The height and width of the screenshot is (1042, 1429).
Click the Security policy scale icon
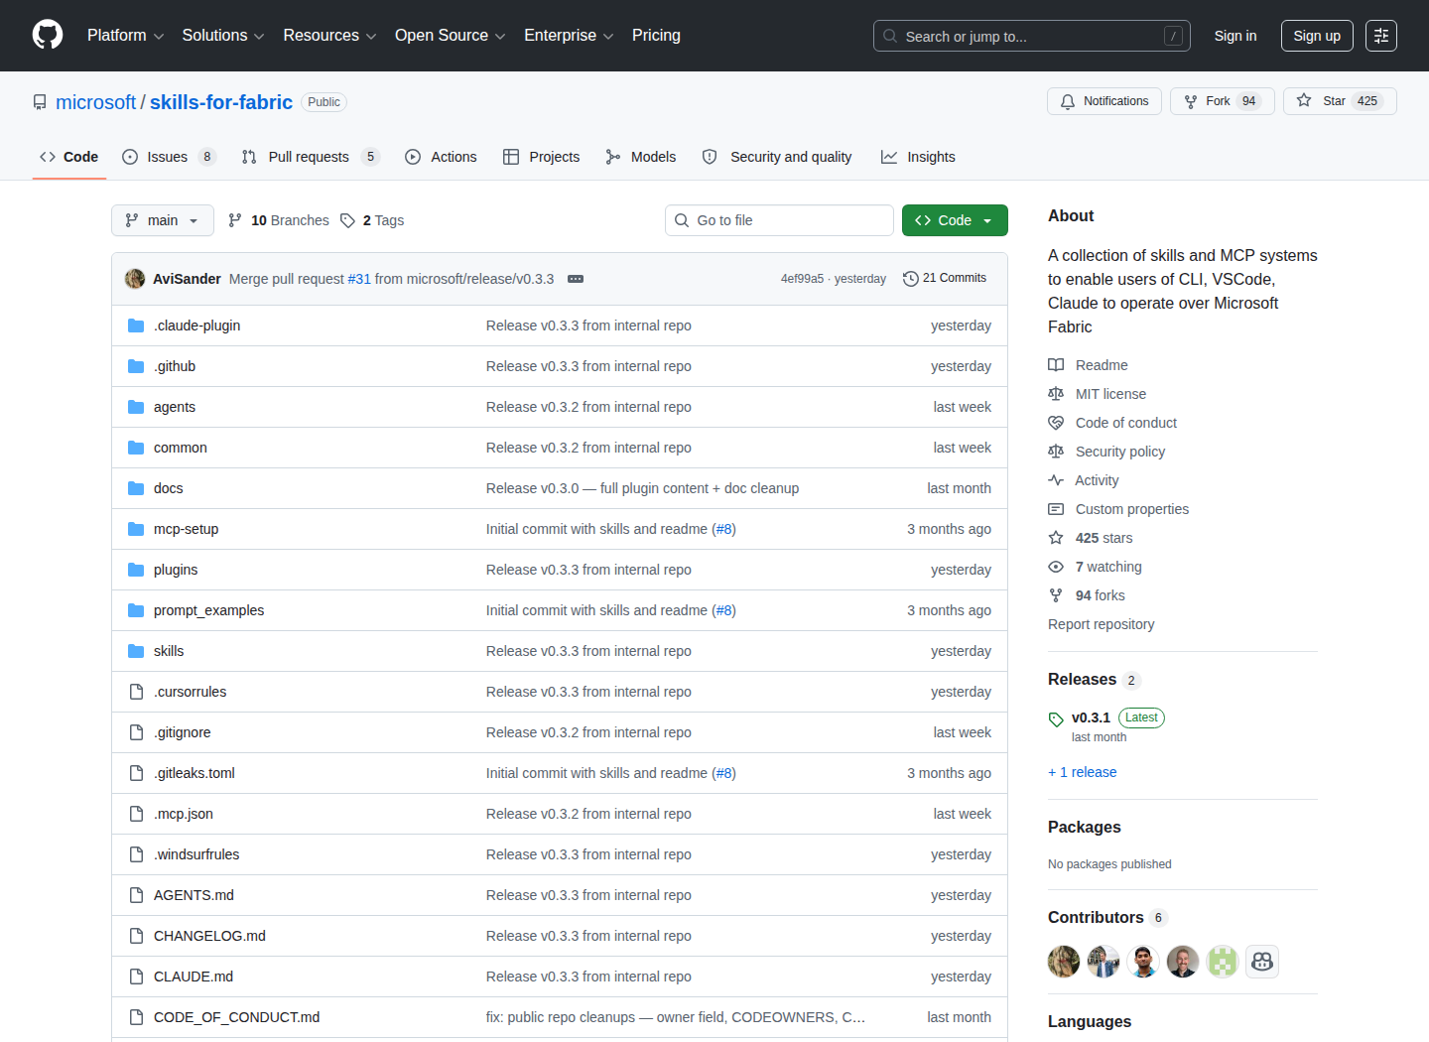(x=1056, y=452)
